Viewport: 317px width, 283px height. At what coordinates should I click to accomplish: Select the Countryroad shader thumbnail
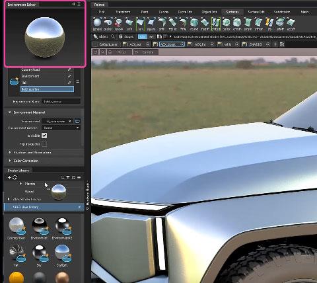tap(17, 226)
